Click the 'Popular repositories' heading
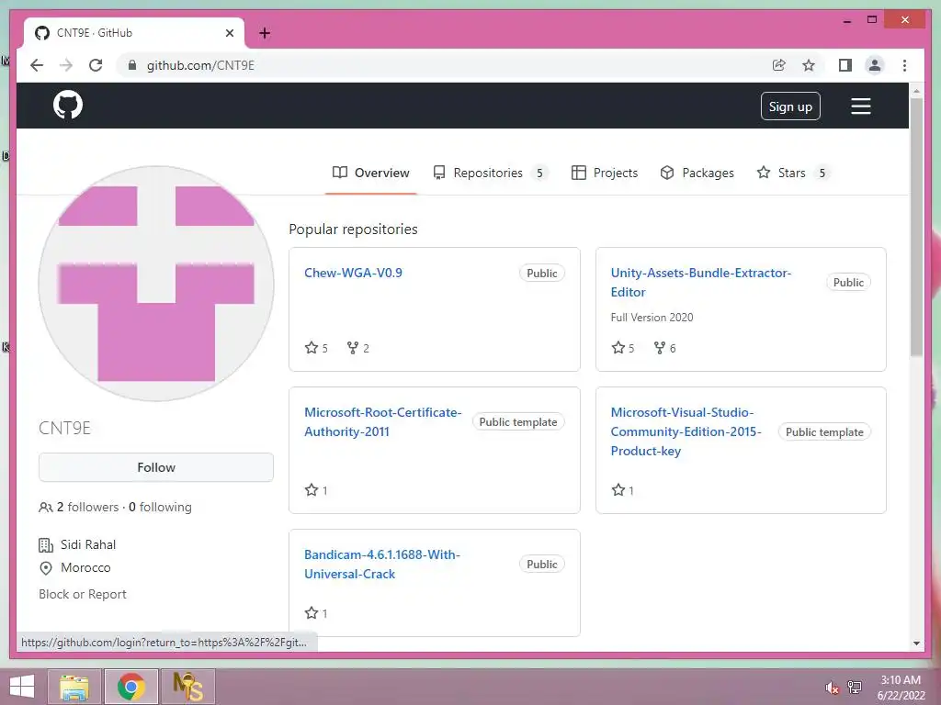941x705 pixels. coord(353,229)
